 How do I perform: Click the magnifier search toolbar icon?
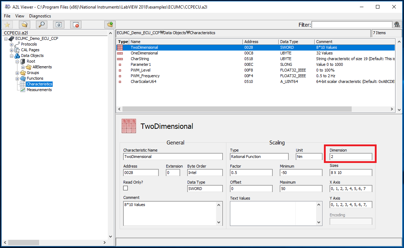(41, 25)
